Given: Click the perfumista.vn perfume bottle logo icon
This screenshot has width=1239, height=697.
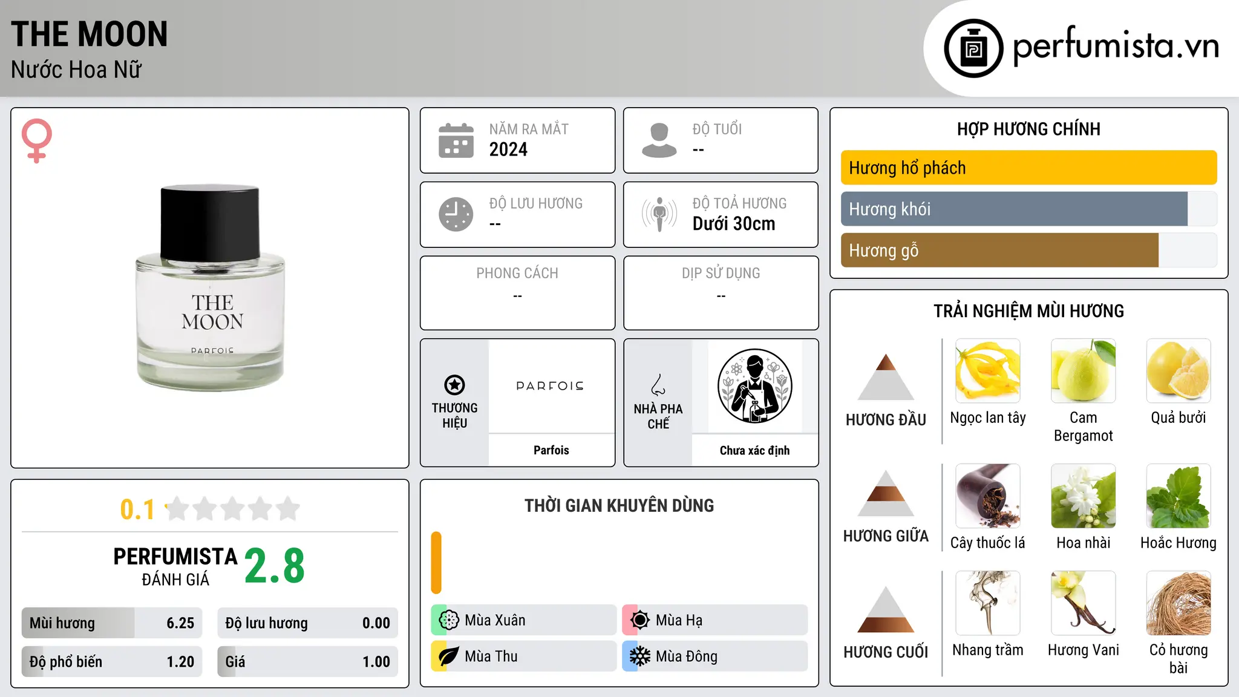Looking at the screenshot, I should 973,48.
